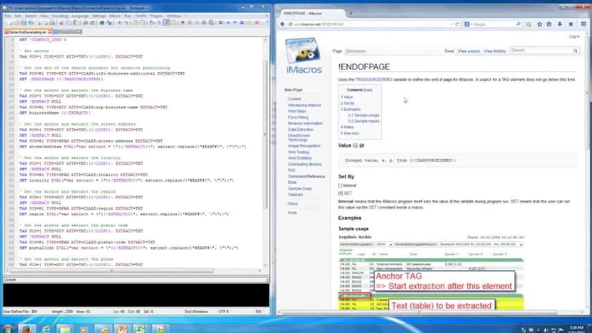Click the View source tab on wiki
This screenshot has height=333, width=592.
tap(469, 51)
